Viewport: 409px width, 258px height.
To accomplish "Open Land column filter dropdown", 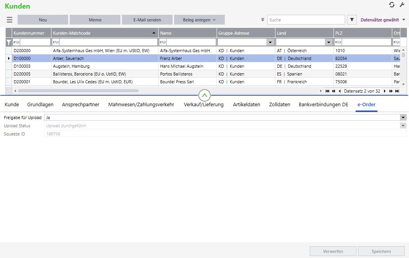I will point(328,42).
